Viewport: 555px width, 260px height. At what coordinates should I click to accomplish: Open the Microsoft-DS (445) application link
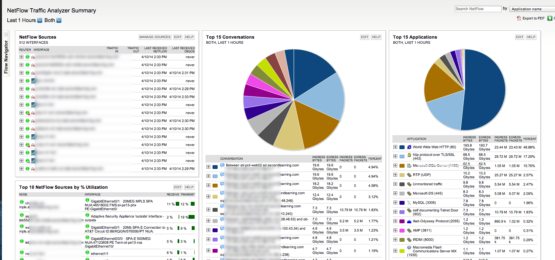(x=428, y=194)
